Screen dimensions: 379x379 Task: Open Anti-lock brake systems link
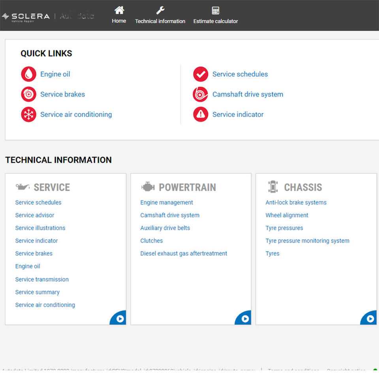[296, 203]
